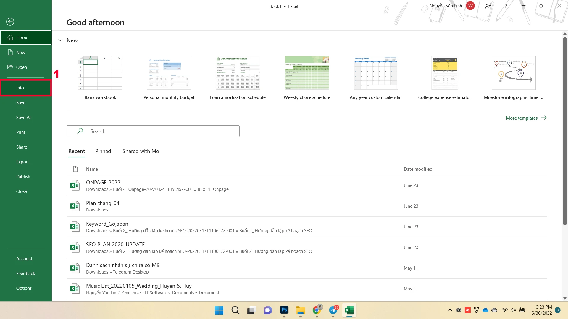Open Keyword_Gojapan workbook
This screenshot has width=568, height=319.
coord(307,227)
